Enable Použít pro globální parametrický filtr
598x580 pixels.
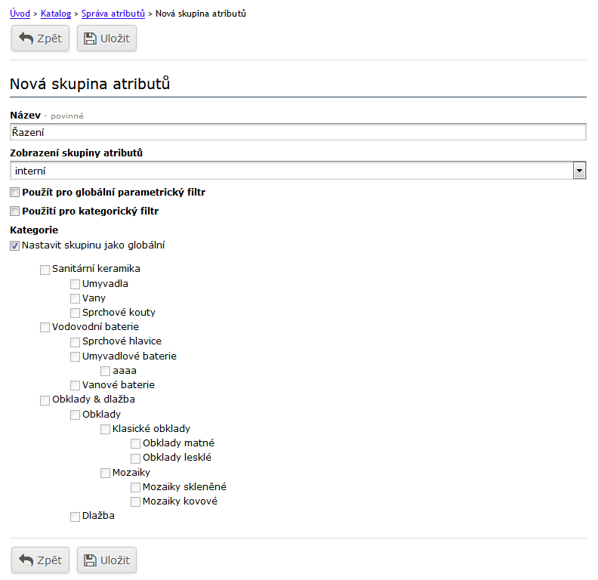15,193
